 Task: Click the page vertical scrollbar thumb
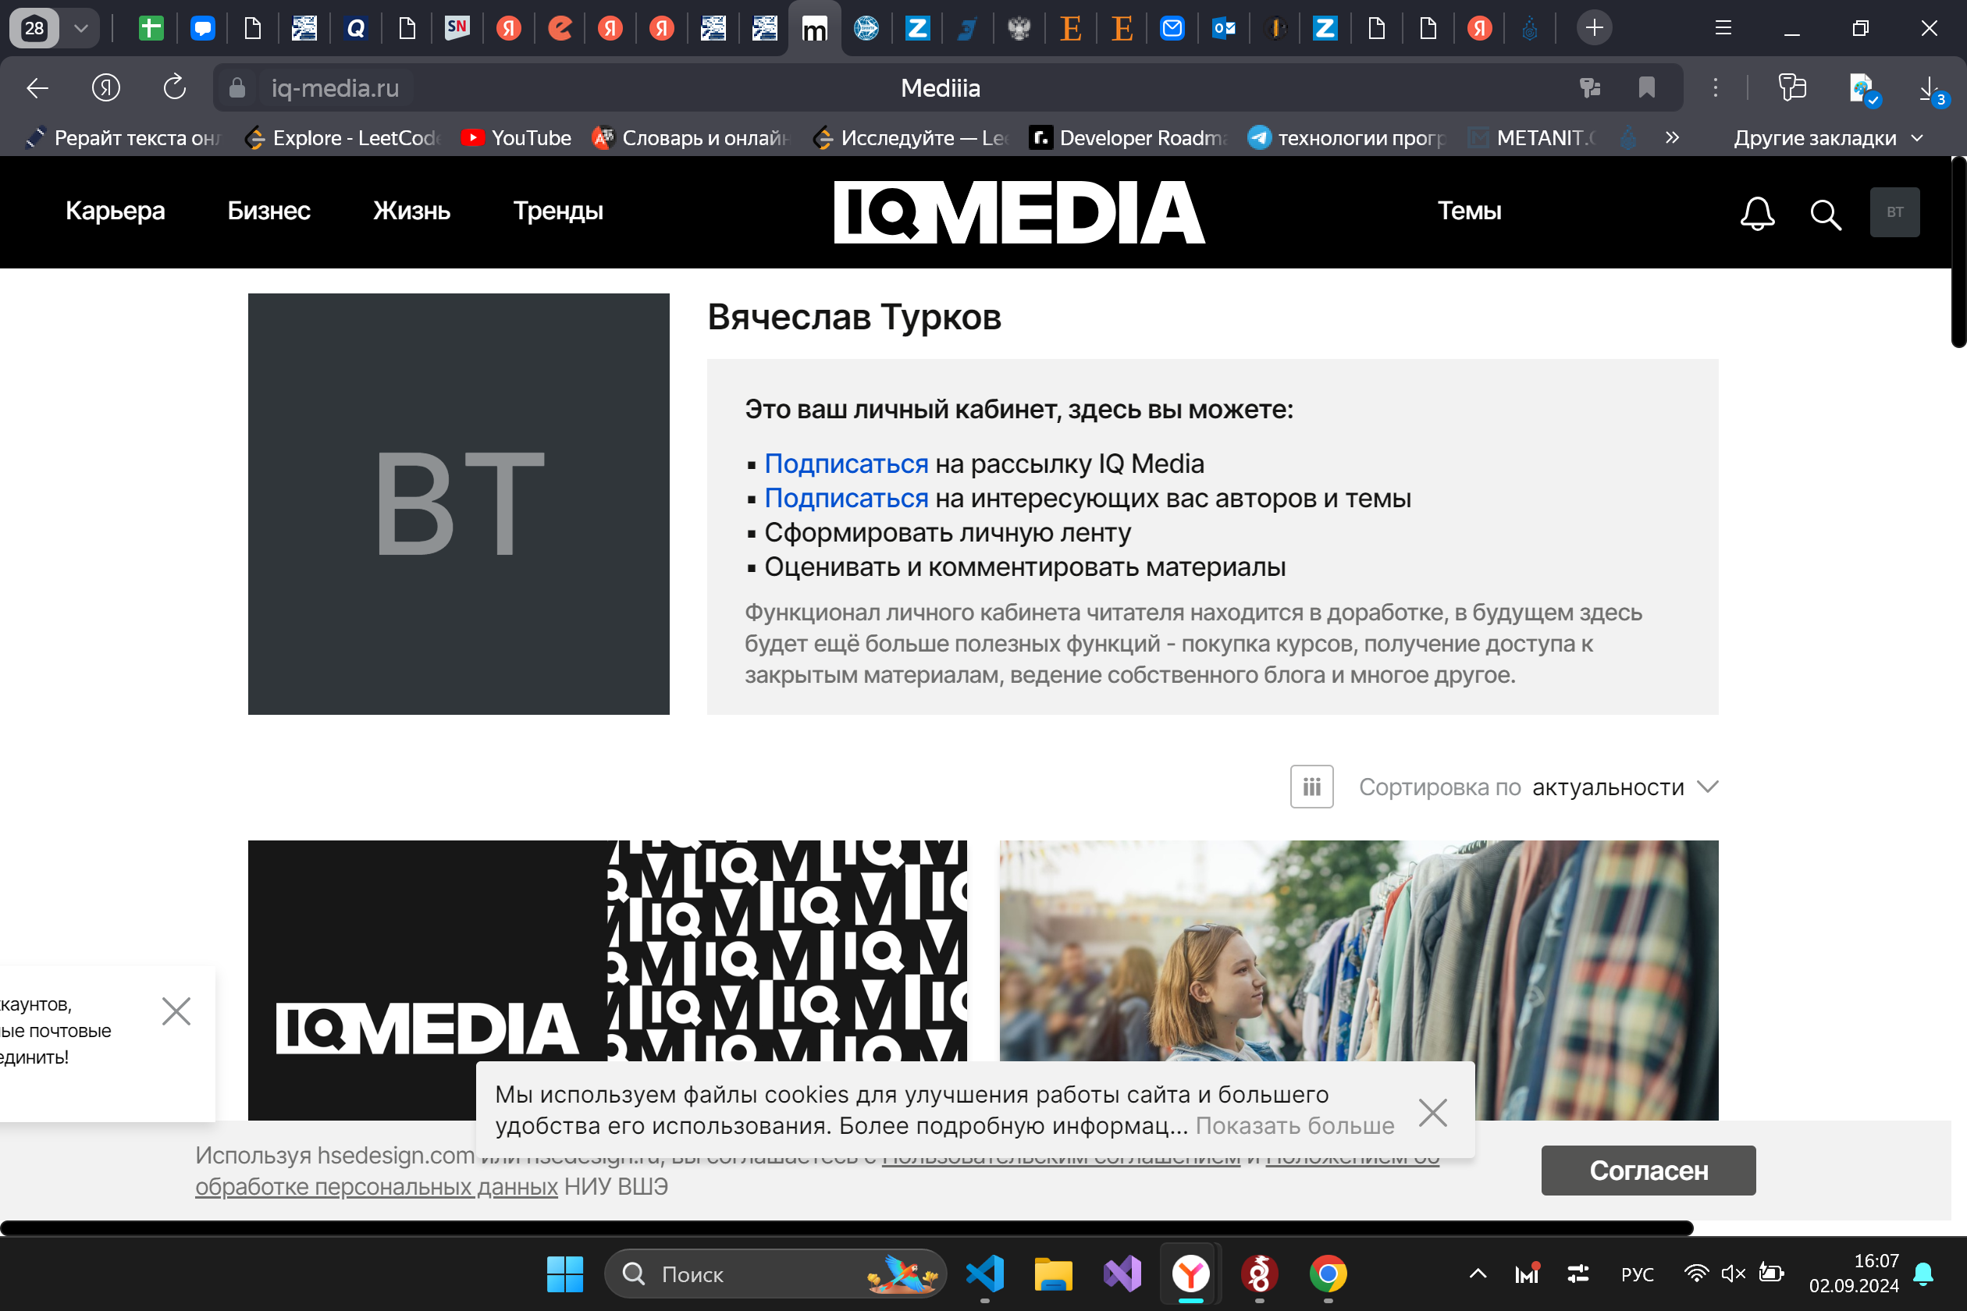click(1958, 250)
